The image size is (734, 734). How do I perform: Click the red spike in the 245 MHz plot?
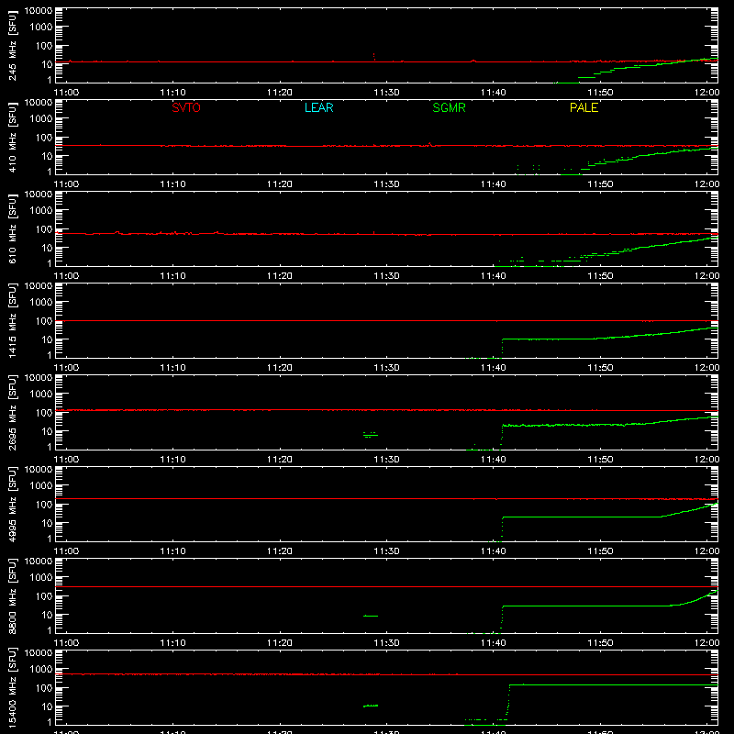click(374, 57)
